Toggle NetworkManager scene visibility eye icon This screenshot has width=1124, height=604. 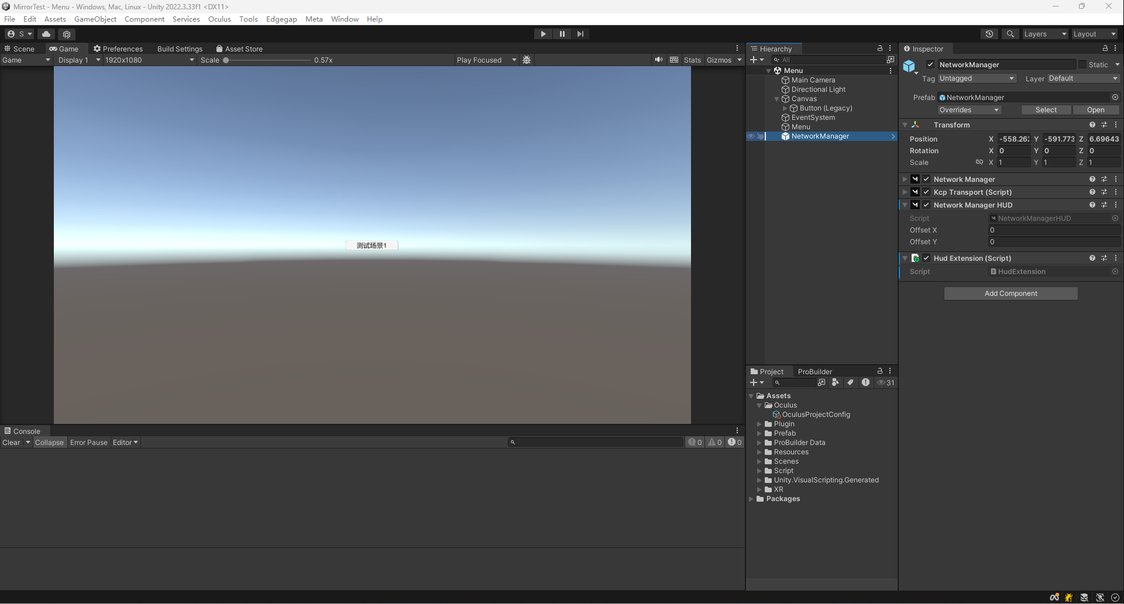tap(751, 136)
